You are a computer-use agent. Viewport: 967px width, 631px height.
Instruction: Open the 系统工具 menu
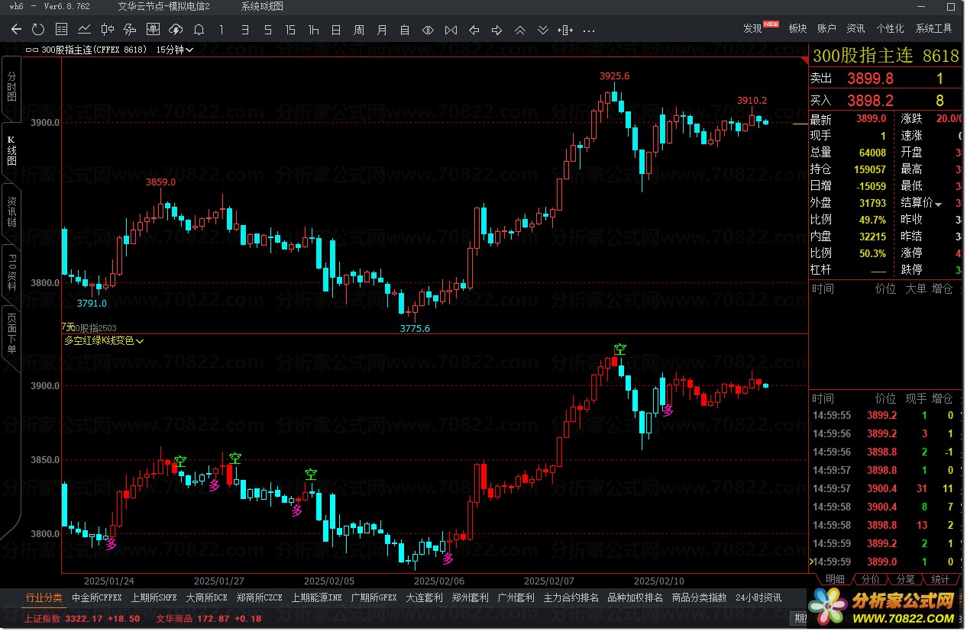coord(933,28)
